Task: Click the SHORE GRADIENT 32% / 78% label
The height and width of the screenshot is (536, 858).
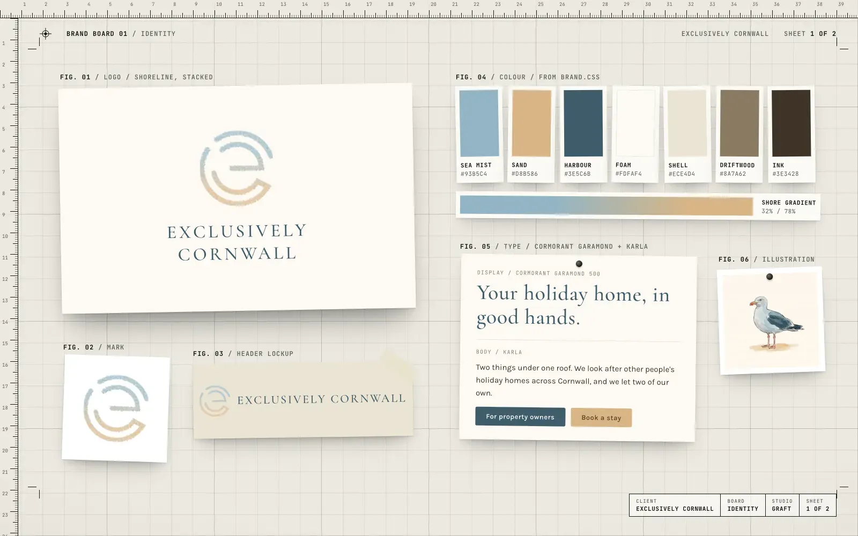Action: [x=789, y=207]
